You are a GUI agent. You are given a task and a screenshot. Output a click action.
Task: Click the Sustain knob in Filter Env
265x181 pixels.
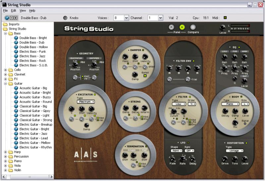click(x=188, y=68)
